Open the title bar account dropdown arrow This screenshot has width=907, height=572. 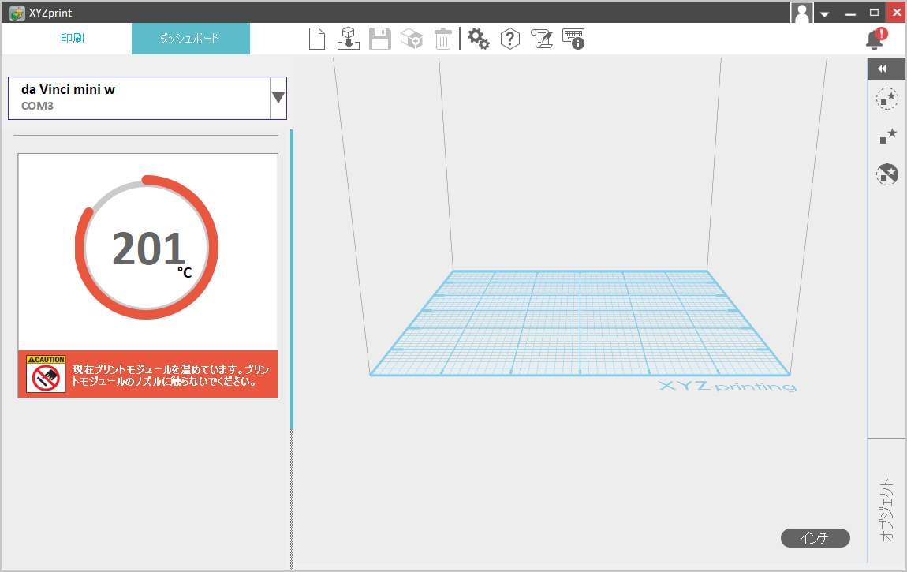(x=824, y=13)
